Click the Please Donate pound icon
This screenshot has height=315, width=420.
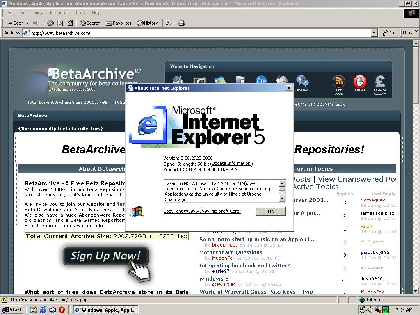[x=380, y=82]
